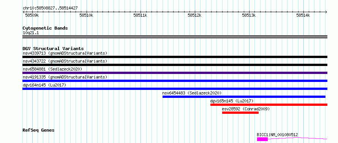This screenshot has width=338, height=143.
Task: Click the 58512k ruler tick label
Action: pyautogui.click(x=195, y=16)
